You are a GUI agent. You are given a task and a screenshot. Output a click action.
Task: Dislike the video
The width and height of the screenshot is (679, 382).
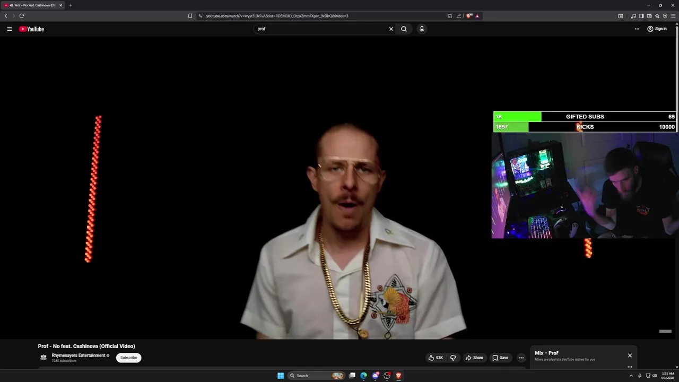[x=453, y=358]
